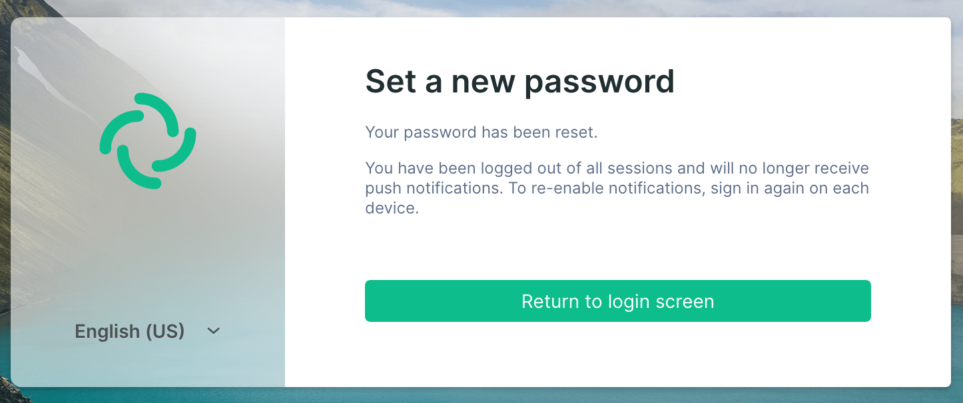This screenshot has width=963, height=403.
Task: Click the sky background right of the dialog
Action: point(957,67)
